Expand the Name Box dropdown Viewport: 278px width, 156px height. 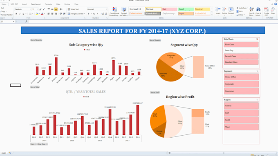point(13,22)
